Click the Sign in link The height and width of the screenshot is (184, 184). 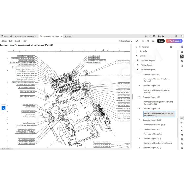[161, 36]
